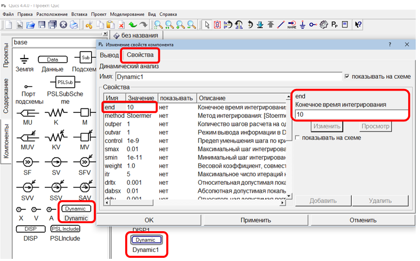This screenshot has height=261, width=420.
Task: Open the Проекты side tab
Action: (6, 53)
